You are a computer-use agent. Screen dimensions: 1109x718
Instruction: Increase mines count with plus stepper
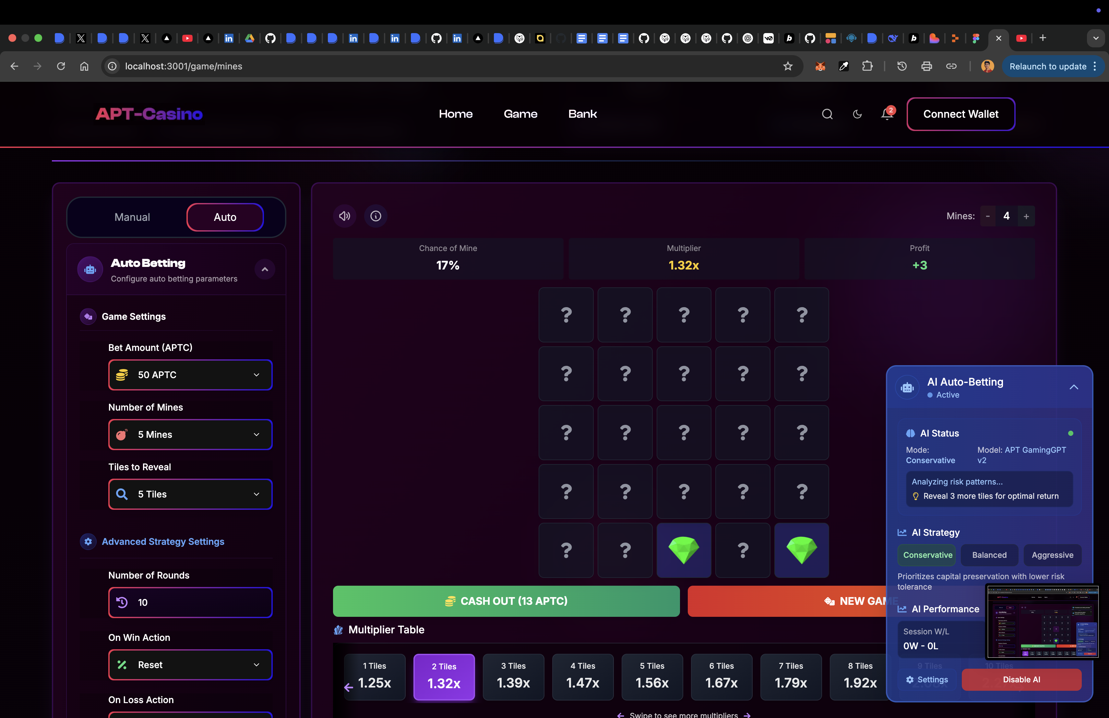coord(1026,216)
